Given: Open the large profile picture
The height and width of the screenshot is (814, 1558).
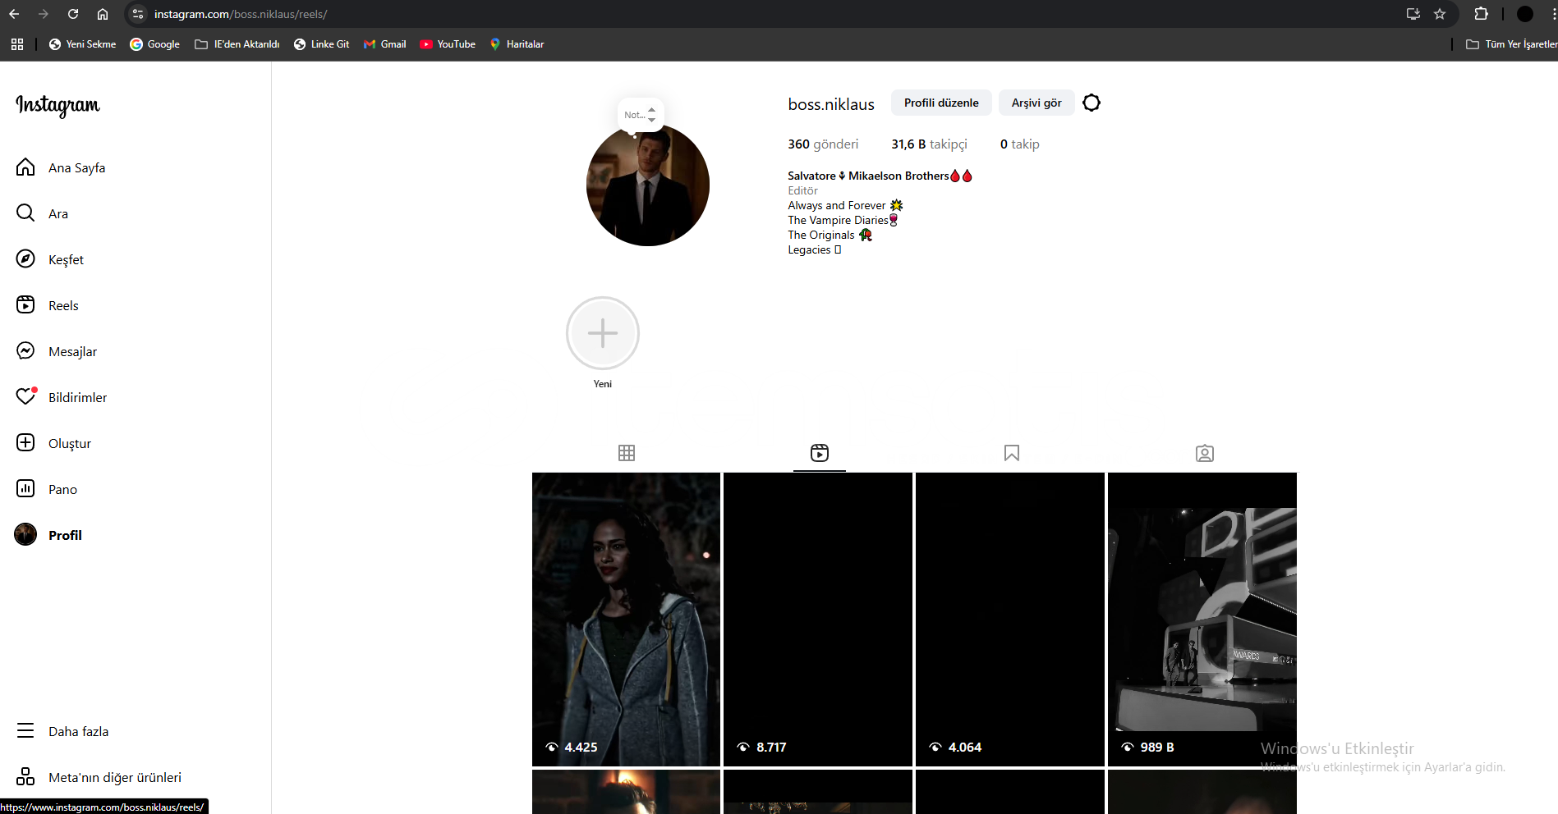Looking at the screenshot, I should pyautogui.click(x=648, y=185).
